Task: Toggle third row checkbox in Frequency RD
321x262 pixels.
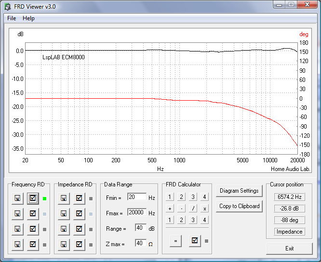Action: point(33,229)
